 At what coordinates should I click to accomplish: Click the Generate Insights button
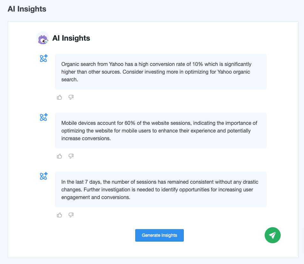pyautogui.click(x=159, y=235)
